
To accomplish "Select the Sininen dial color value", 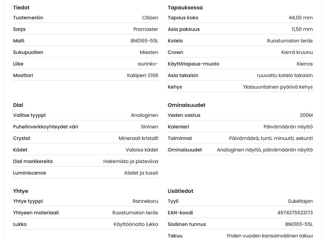I will 149,127.
